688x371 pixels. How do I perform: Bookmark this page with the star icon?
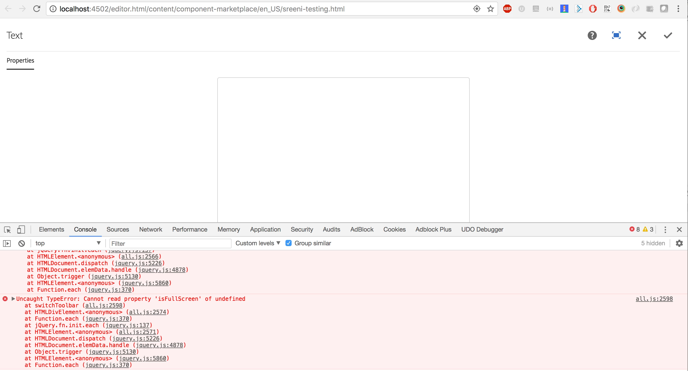pos(490,9)
